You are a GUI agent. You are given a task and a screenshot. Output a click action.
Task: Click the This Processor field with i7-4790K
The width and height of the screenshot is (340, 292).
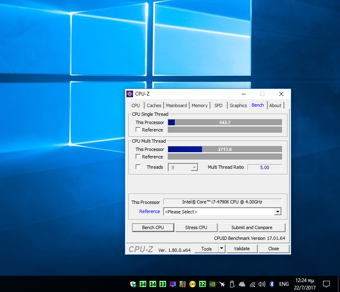click(223, 202)
